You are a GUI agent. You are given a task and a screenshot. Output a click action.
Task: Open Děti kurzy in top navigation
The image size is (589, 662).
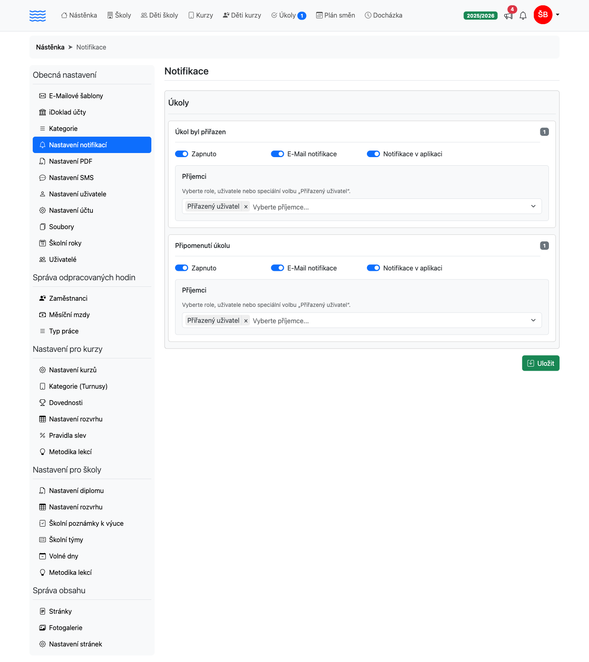[x=242, y=16]
